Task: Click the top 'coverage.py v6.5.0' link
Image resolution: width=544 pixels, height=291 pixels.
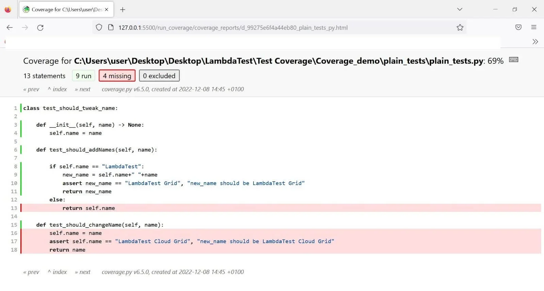Action: tap(125, 89)
